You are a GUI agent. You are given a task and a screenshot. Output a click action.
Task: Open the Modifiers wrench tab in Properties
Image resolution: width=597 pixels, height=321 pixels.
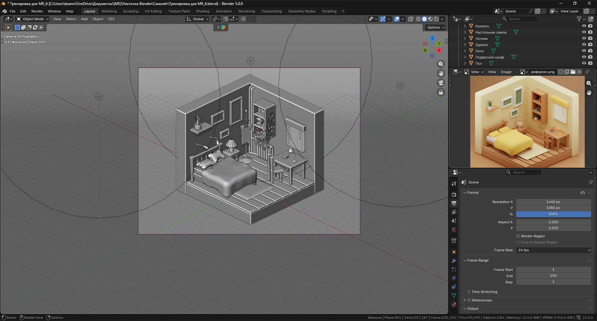[x=454, y=261]
